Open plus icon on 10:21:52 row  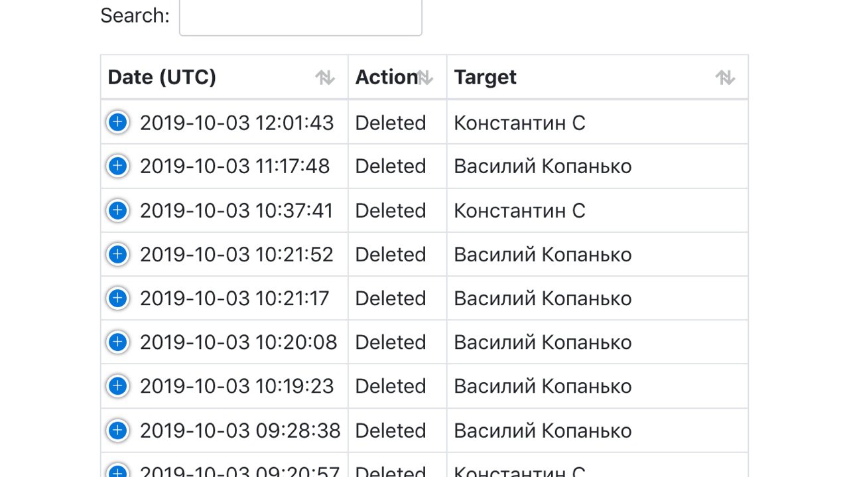(117, 254)
